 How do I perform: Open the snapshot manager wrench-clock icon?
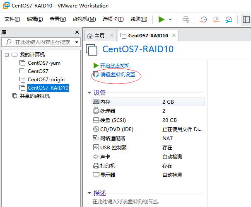pos(229,19)
